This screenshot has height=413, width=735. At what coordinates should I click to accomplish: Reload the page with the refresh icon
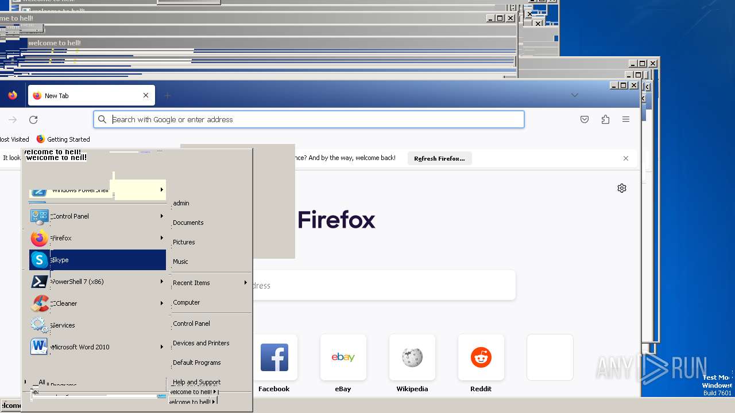click(33, 119)
